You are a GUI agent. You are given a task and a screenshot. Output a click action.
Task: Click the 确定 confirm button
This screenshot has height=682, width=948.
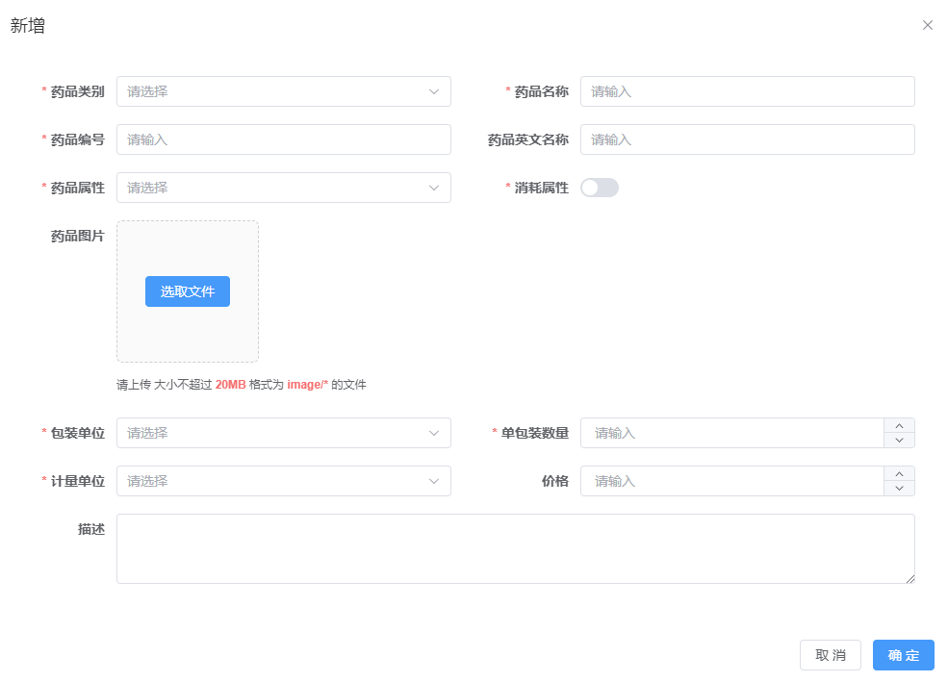click(903, 655)
